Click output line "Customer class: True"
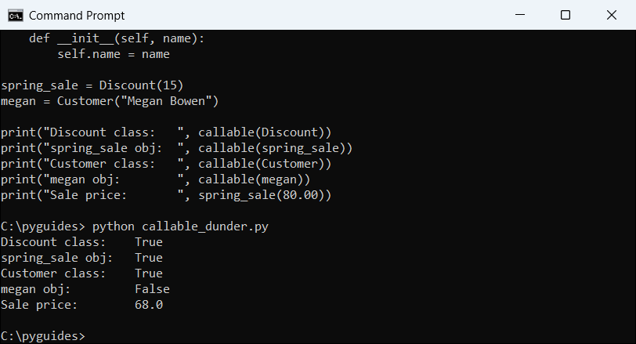 pos(81,273)
